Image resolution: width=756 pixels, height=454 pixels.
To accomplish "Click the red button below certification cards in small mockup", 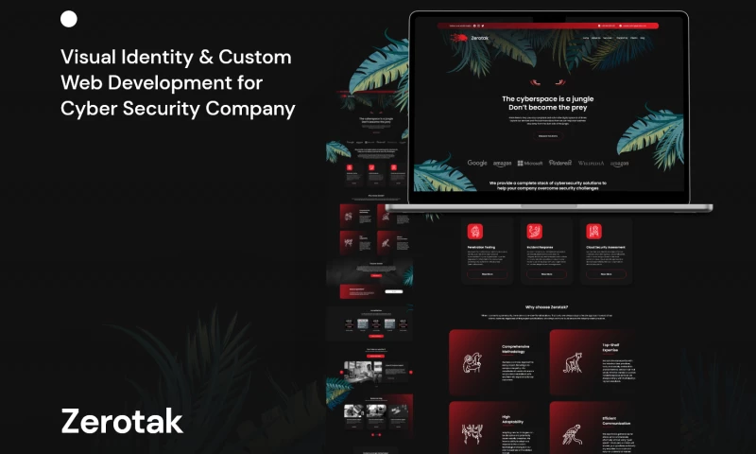I will (x=376, y=337).
